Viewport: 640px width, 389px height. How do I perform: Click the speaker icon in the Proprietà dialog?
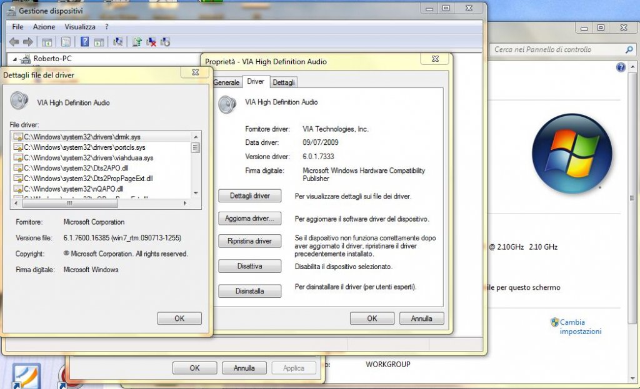tap(227, 104)
